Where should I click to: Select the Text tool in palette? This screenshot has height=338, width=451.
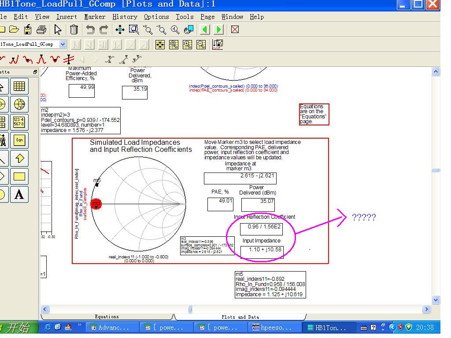coord(19,195)
